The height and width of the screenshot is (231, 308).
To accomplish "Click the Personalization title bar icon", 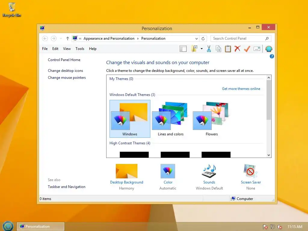I will [42, 28].
